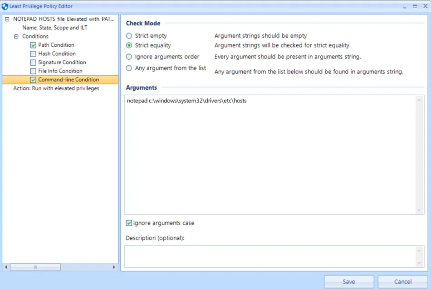The image size is (431, 289).
Task: Select Any argument from the list option
Action: (x=129, y=68)
